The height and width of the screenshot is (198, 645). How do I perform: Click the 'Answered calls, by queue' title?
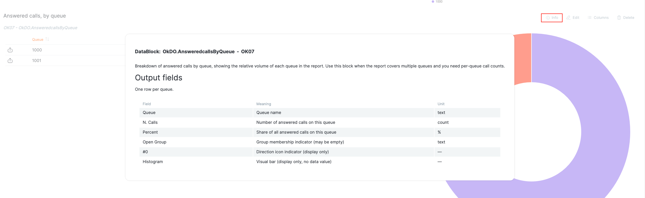click(34, 16)
